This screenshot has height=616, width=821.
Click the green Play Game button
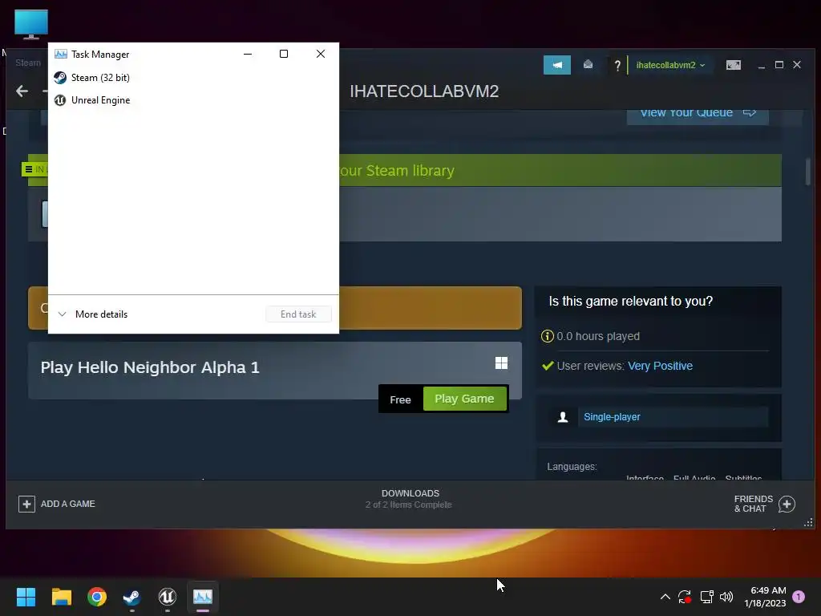click(464, 399)
